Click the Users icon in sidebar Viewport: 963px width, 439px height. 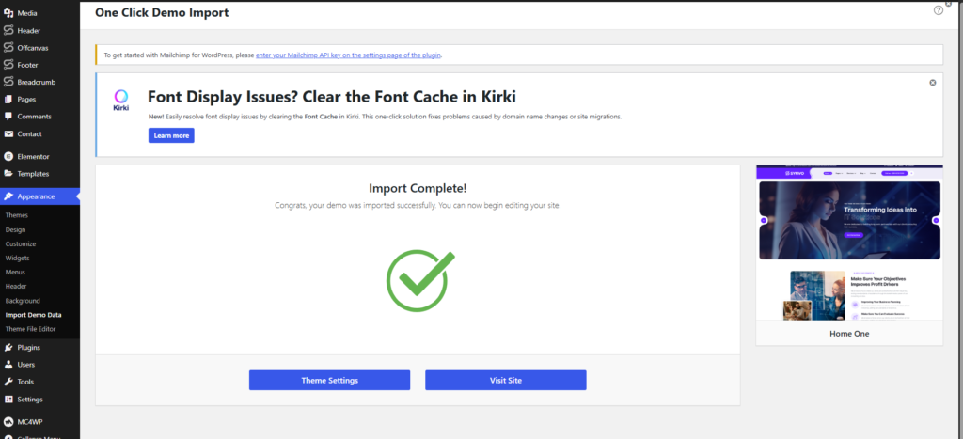[x=8, y=364]
